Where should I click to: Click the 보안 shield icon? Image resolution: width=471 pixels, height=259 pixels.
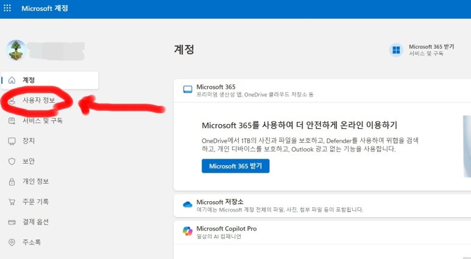(x=12, y=161)
